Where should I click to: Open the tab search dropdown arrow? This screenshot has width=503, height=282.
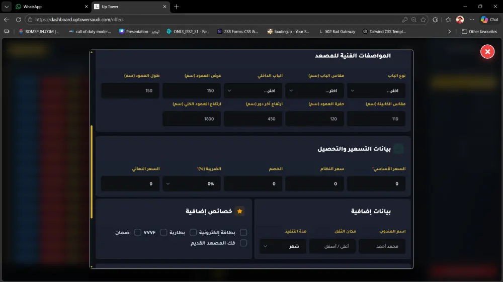7,7
